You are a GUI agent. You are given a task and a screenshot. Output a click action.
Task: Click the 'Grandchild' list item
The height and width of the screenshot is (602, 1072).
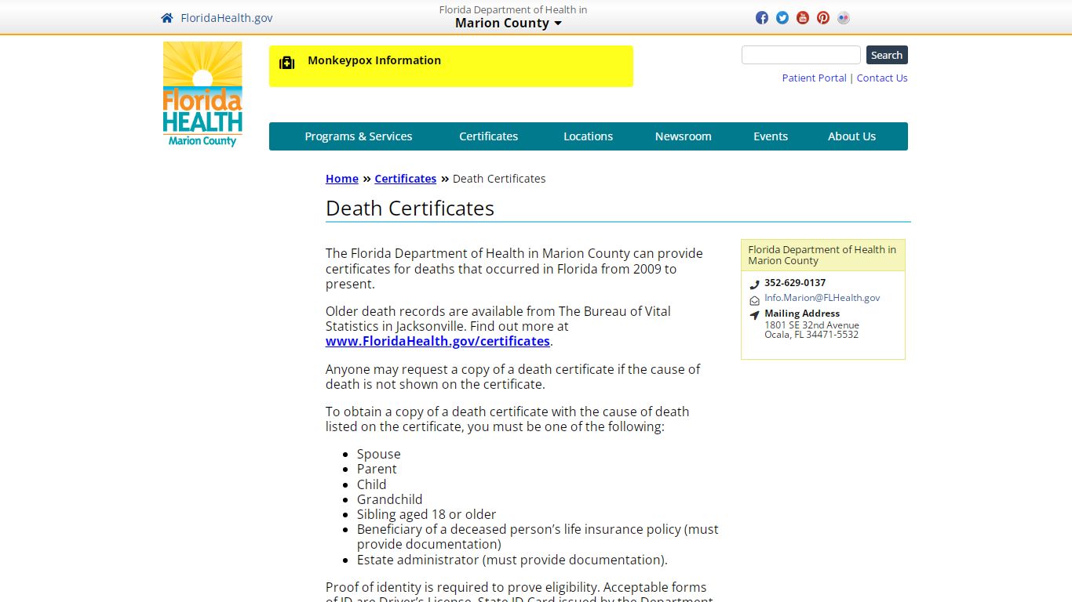pyautogui.click(x=390, y=499)
